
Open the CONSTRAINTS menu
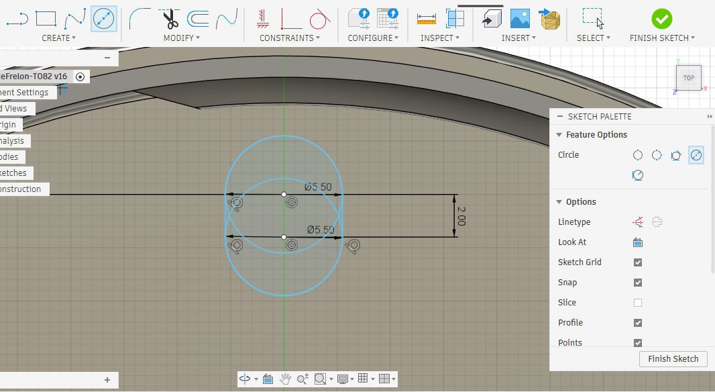(x=290, y=38)
